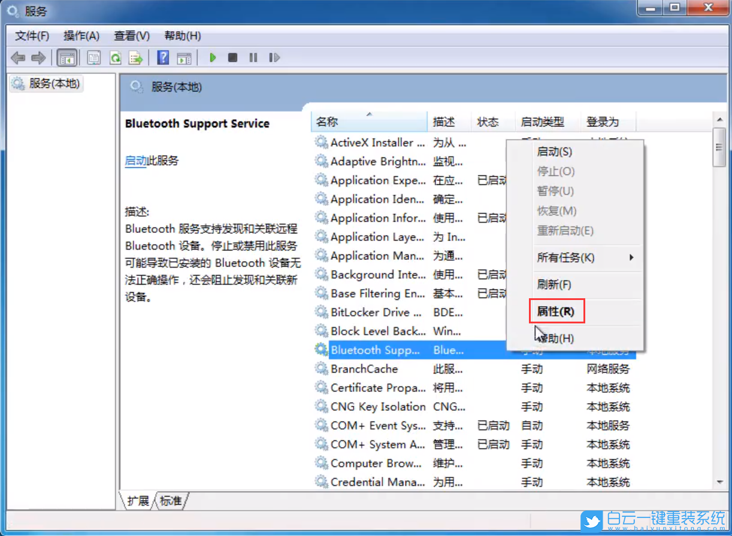Click the back navigation arrow
732x536 pixels.
[18, 57]
